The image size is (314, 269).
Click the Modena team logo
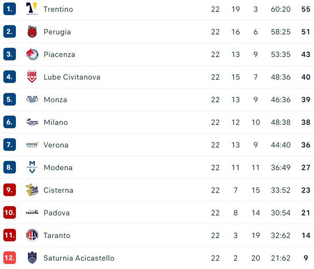[x=32, y=168]
